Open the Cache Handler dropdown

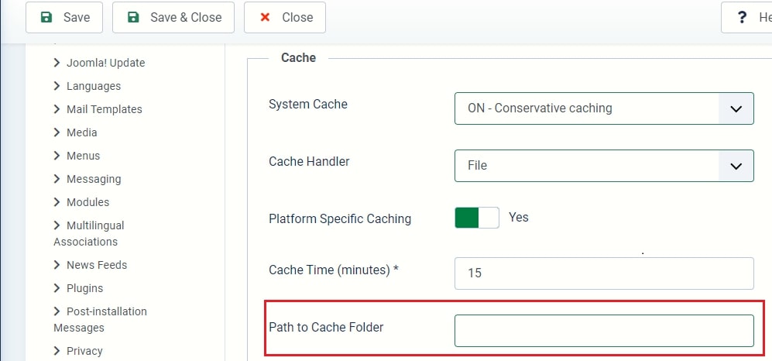tap(604, 166)
